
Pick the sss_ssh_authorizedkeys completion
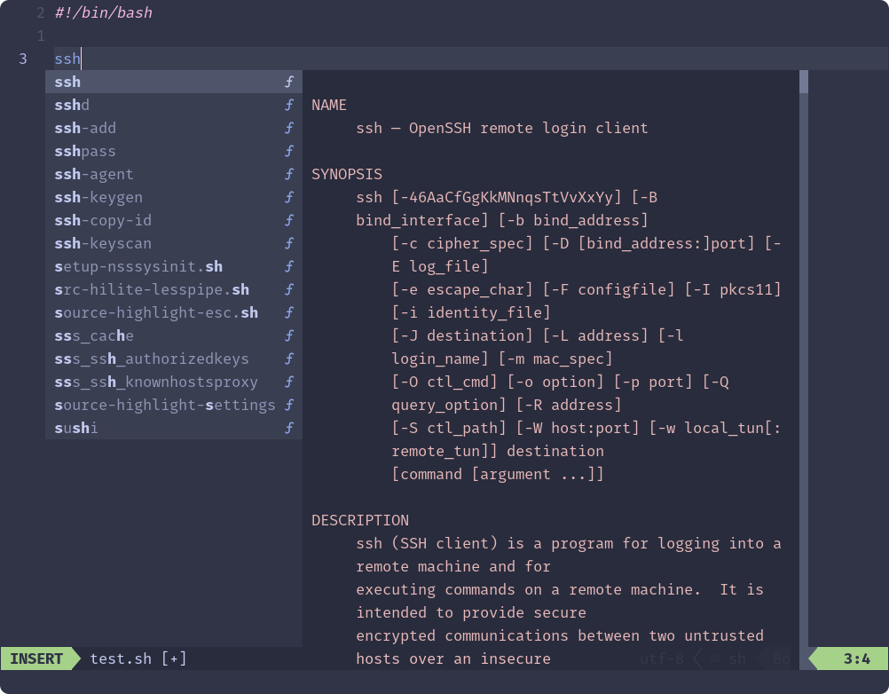[174, 359]
